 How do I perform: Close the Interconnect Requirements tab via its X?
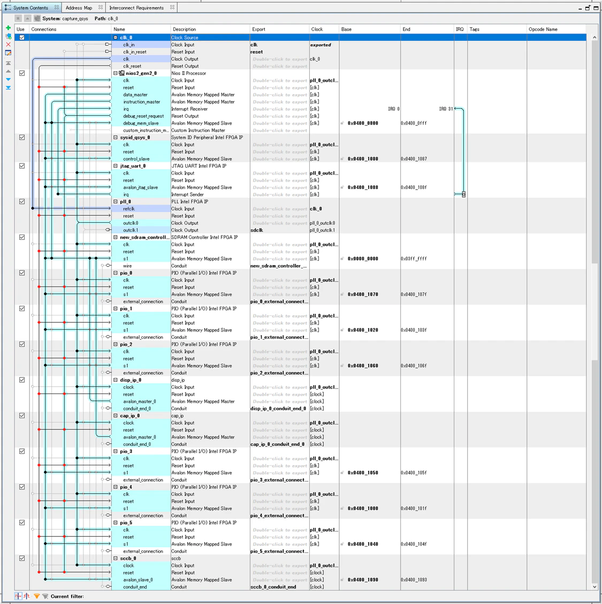pyautogui.click(x=172, y=7)
